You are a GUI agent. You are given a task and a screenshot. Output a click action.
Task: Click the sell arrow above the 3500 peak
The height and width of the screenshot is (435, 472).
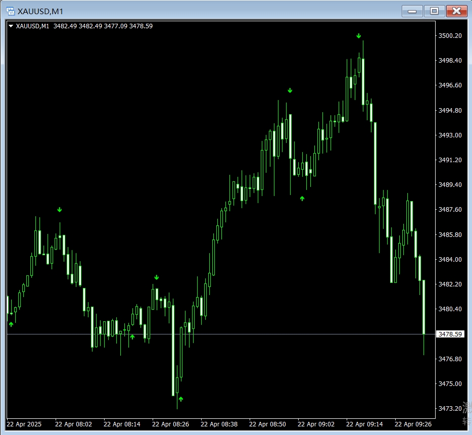coord(359,36)
